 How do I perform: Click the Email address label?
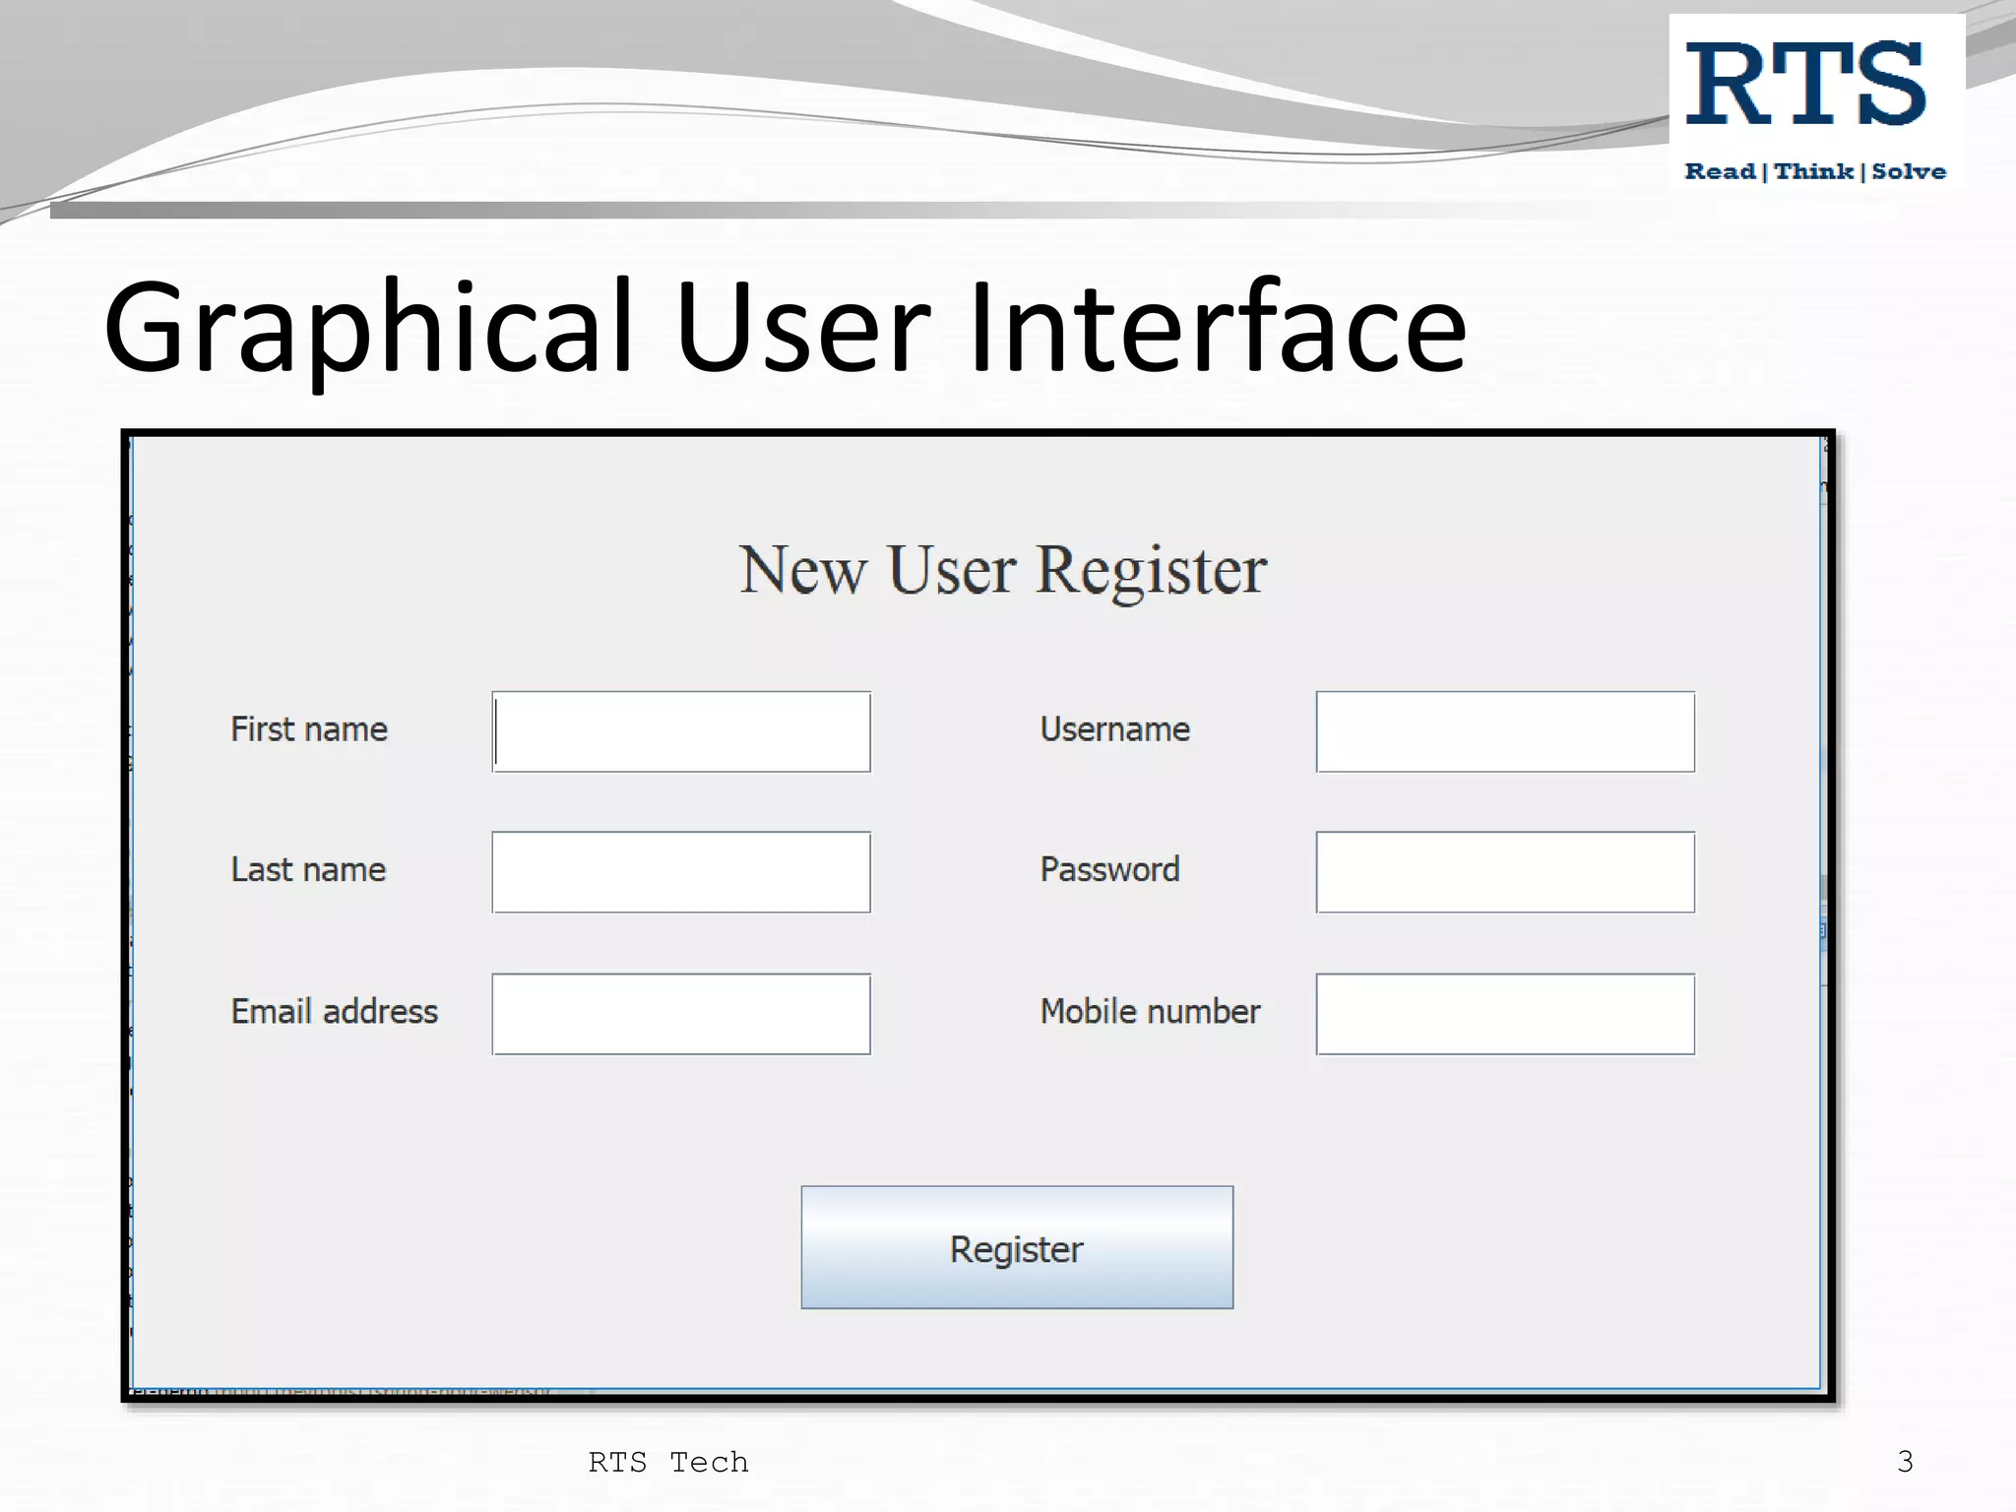334,1012
